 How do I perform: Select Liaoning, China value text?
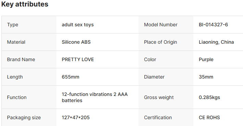(x=216, y=42)
